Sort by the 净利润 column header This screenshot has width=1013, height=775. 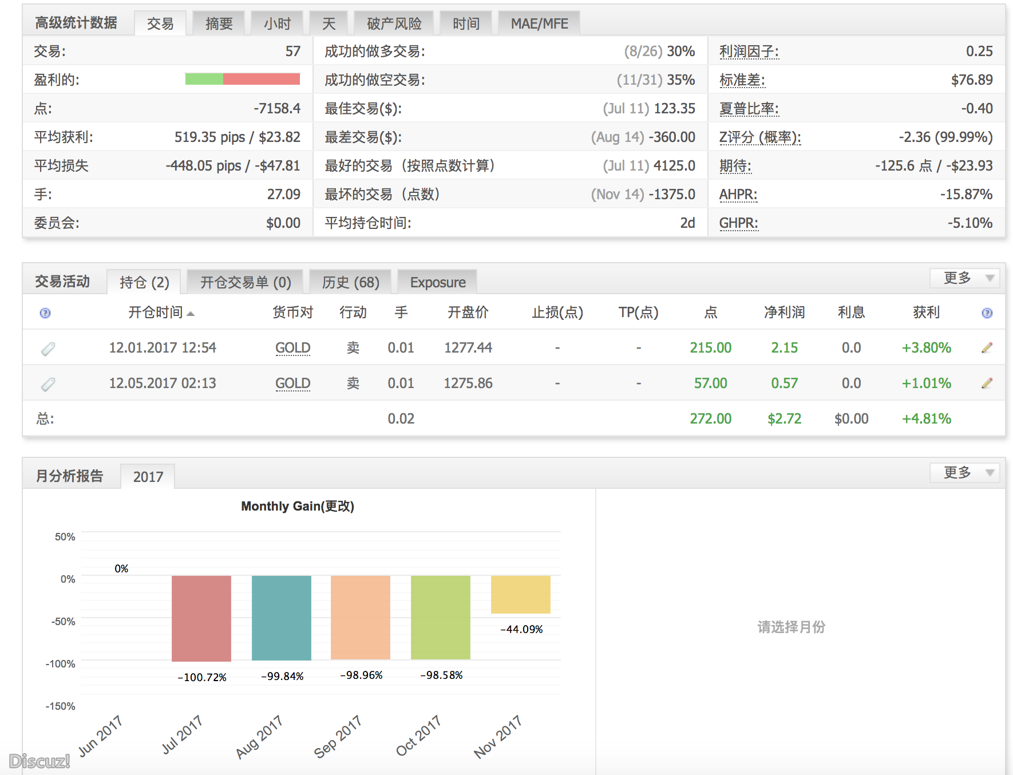click(784, 313)
